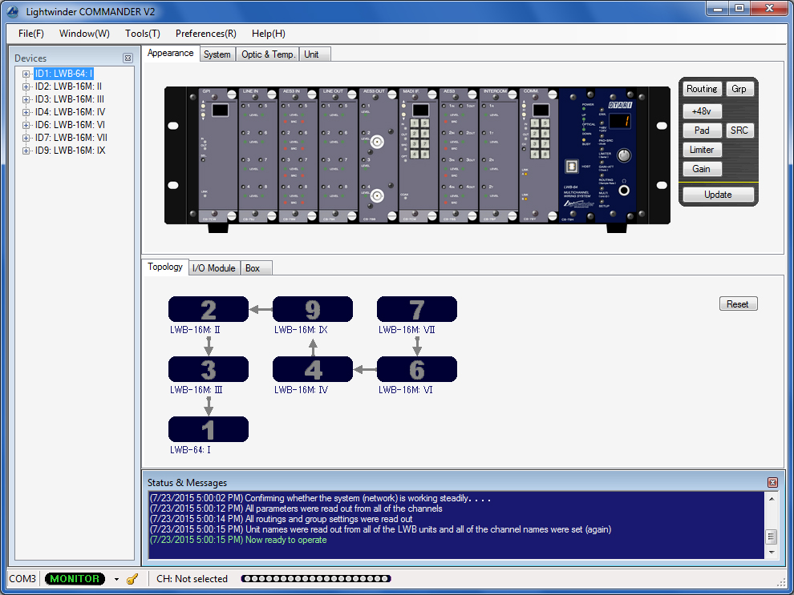Expand the ID6: LWB-16M: VI tree node

26,125
